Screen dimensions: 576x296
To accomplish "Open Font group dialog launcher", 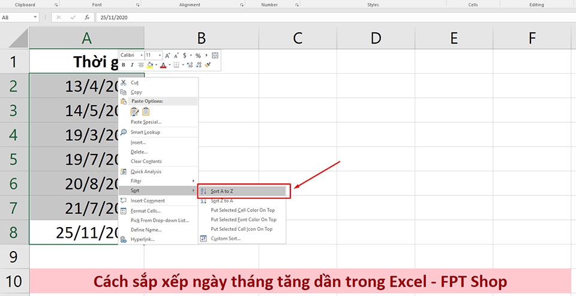I will tap(138, 5).
